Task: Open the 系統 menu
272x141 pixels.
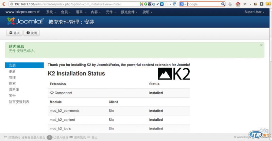Action: [x=51, y=12]
